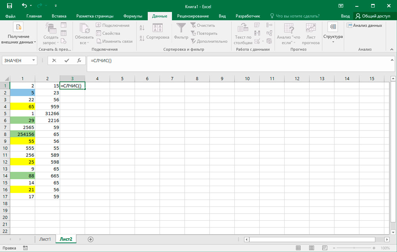Select the yellow cell containing 65
The height and width of the screenshot is (252, 397).
click(23, 107)
